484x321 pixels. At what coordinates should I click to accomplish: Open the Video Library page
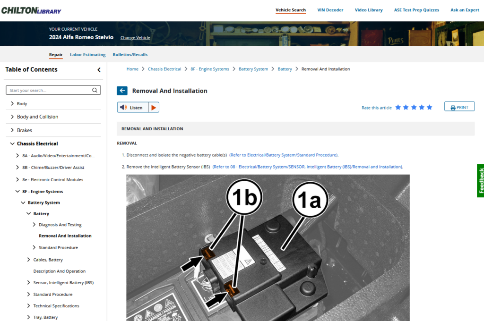pyautogui.click(x=369, y=10)
